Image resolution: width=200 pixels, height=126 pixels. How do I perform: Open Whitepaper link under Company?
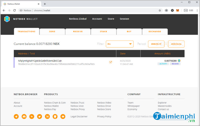coord(133,106)
